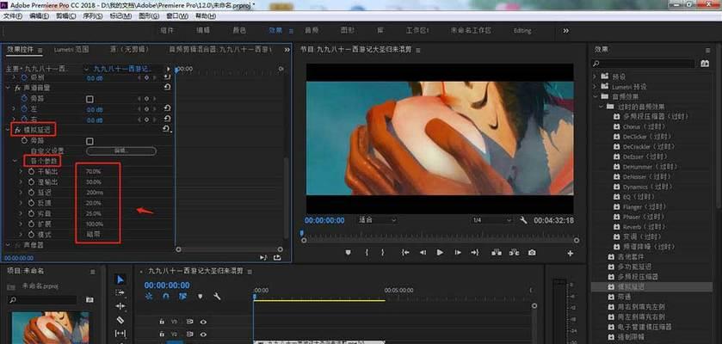The image size is (722, 344).
Task: Add marker in timeline panel
Action: pos(200,297)
